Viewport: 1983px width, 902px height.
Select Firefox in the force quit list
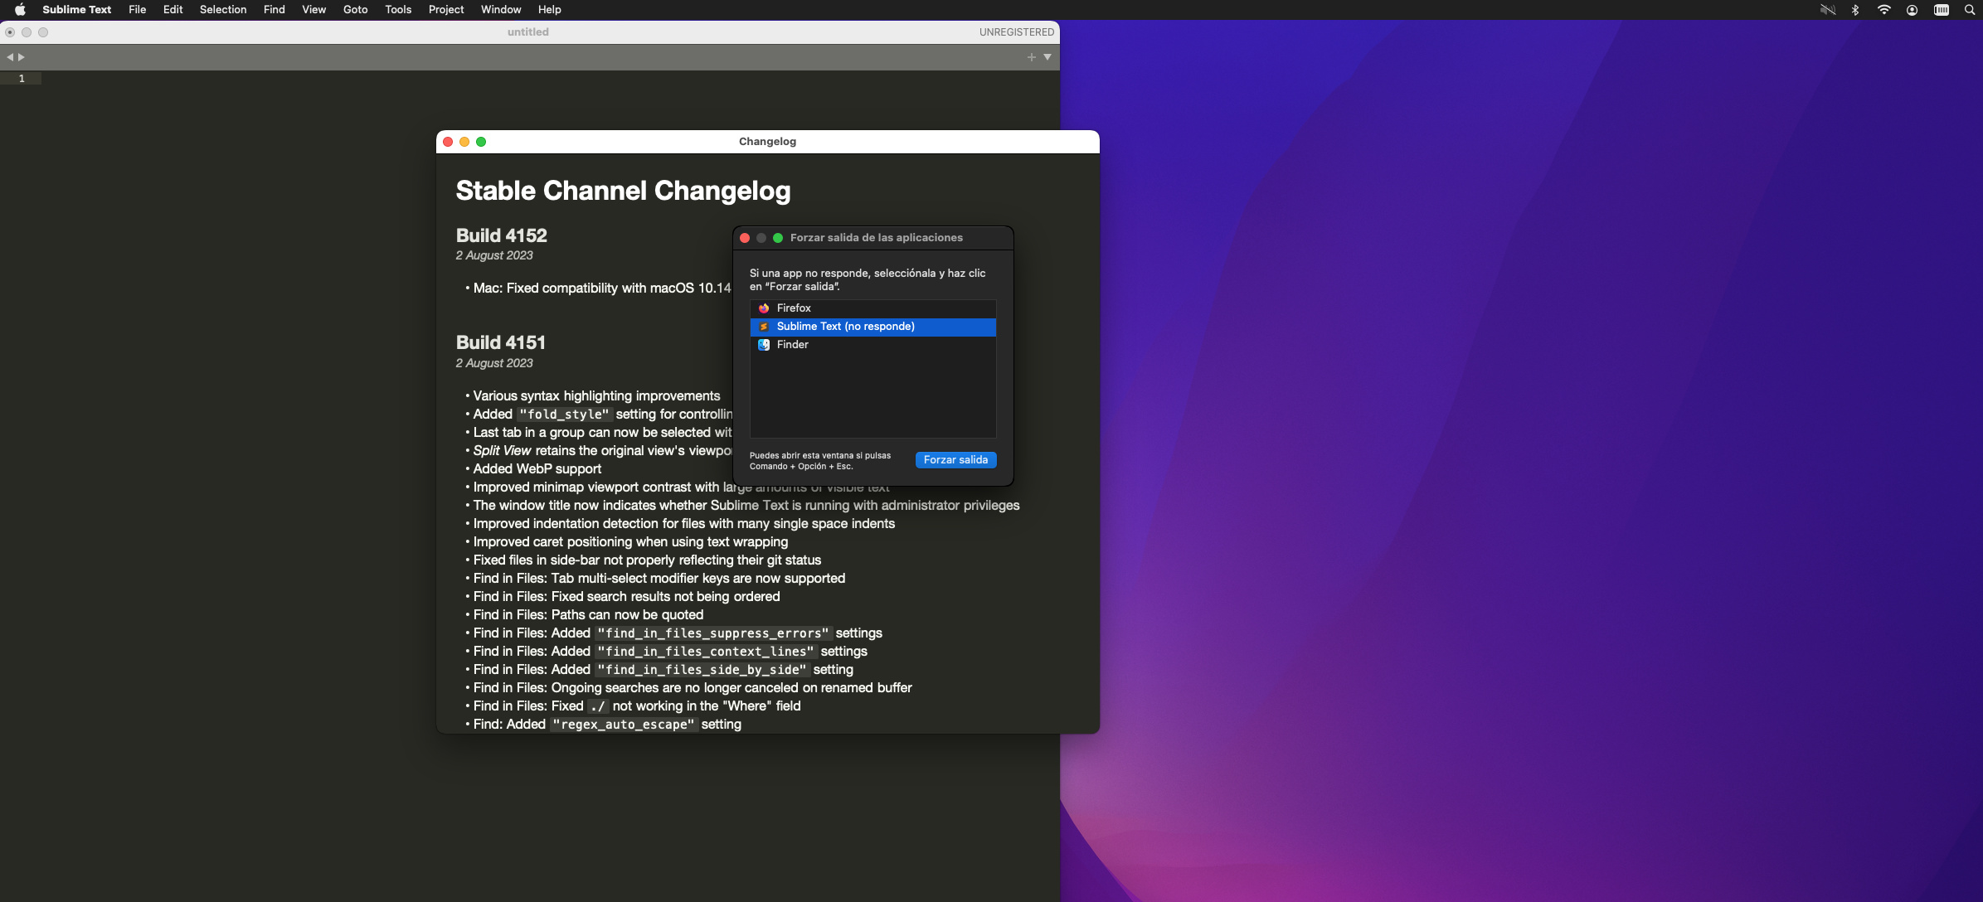pyautogui.click(x=873, y=308)
